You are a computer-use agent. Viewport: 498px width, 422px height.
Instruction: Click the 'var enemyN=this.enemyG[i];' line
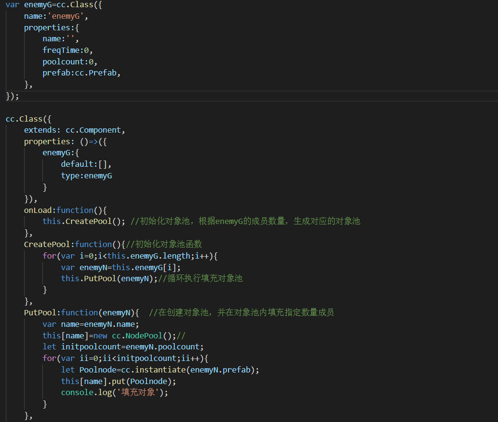121,267
